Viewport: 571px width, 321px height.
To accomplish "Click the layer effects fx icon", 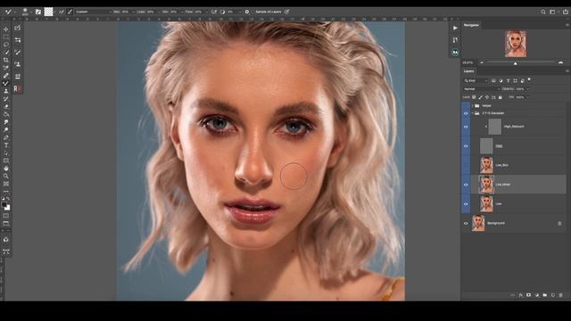I will click(521, 295).
